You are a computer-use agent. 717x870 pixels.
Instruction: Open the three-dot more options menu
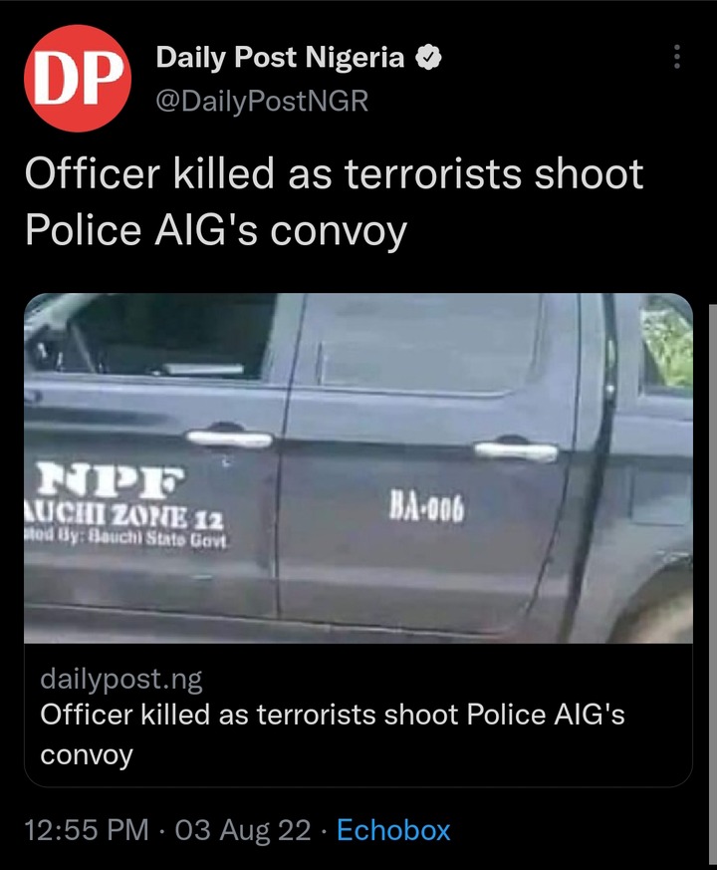[x=676, y=57]
